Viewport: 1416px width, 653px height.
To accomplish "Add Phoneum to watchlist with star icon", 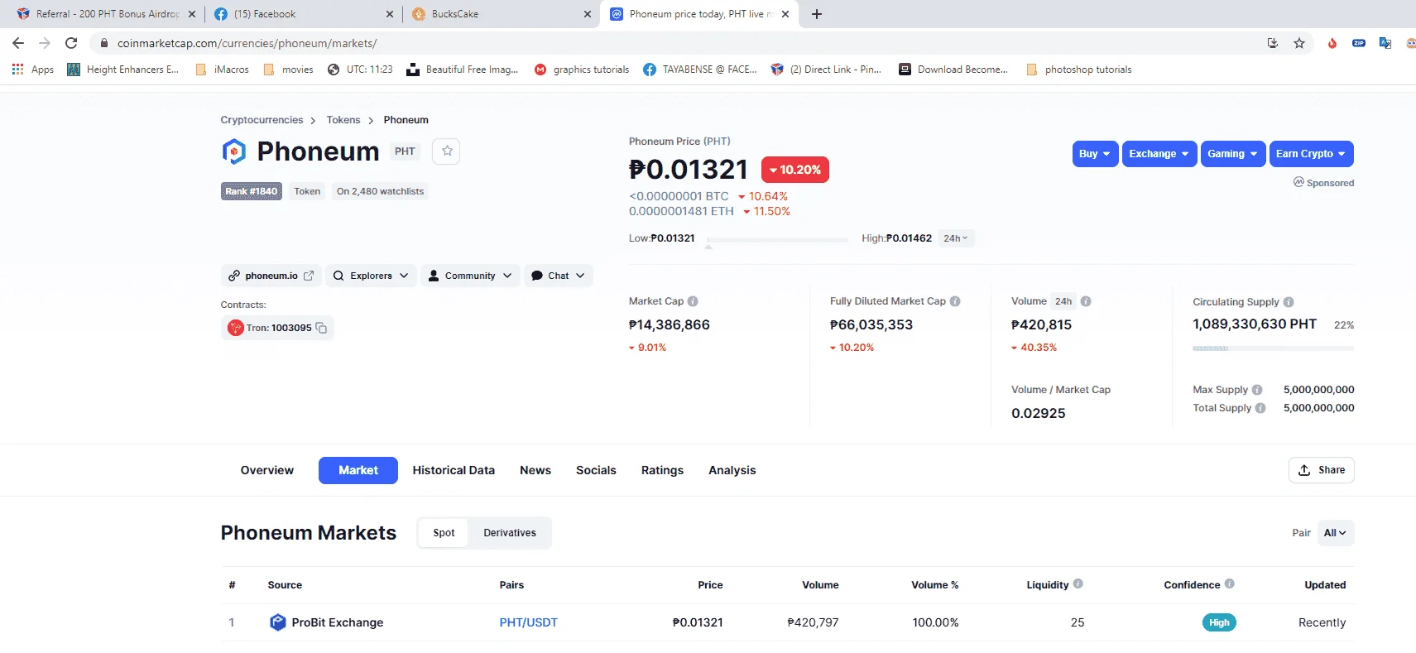I will tap(447, 151).
